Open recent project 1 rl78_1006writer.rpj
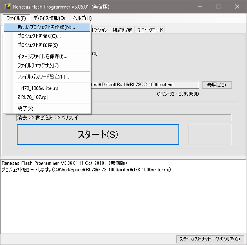 pos(47,88)
